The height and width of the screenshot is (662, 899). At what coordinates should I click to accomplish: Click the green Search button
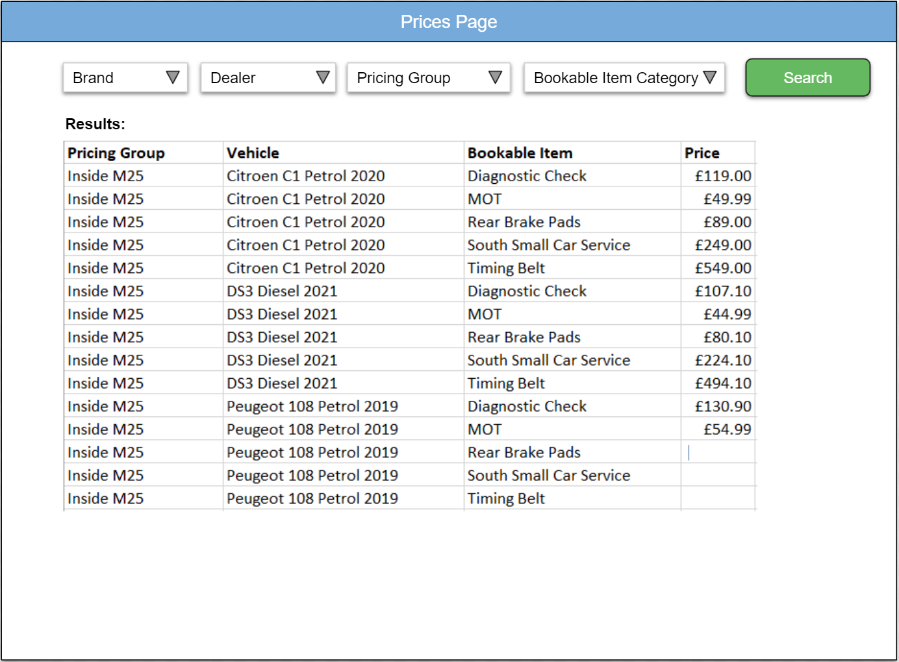[x=807, y=78]
